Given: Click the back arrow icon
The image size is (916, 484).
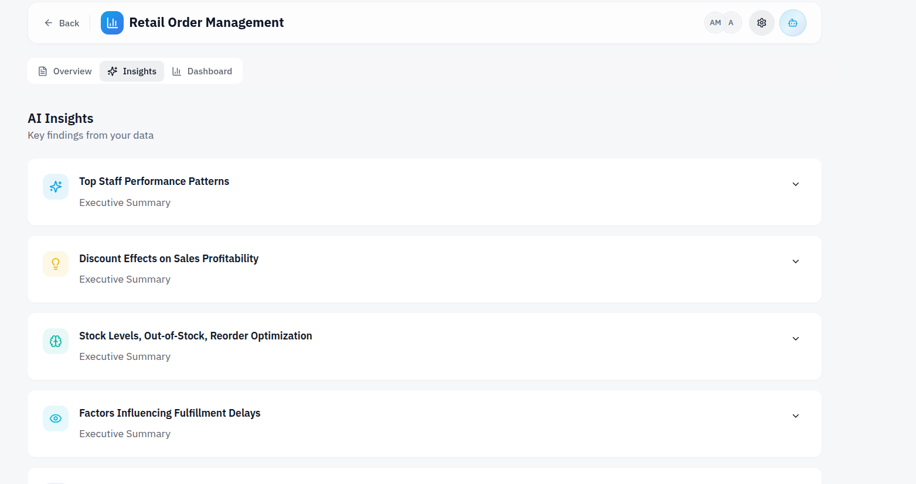Looking at the screenshot, I should coord(47,23).
